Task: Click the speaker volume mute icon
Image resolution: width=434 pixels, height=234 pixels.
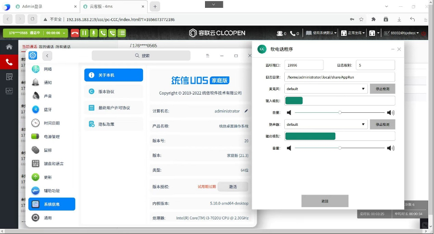Action: point(289,148)
